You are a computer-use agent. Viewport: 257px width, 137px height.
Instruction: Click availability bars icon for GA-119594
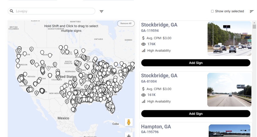click(x=144, y=51)
